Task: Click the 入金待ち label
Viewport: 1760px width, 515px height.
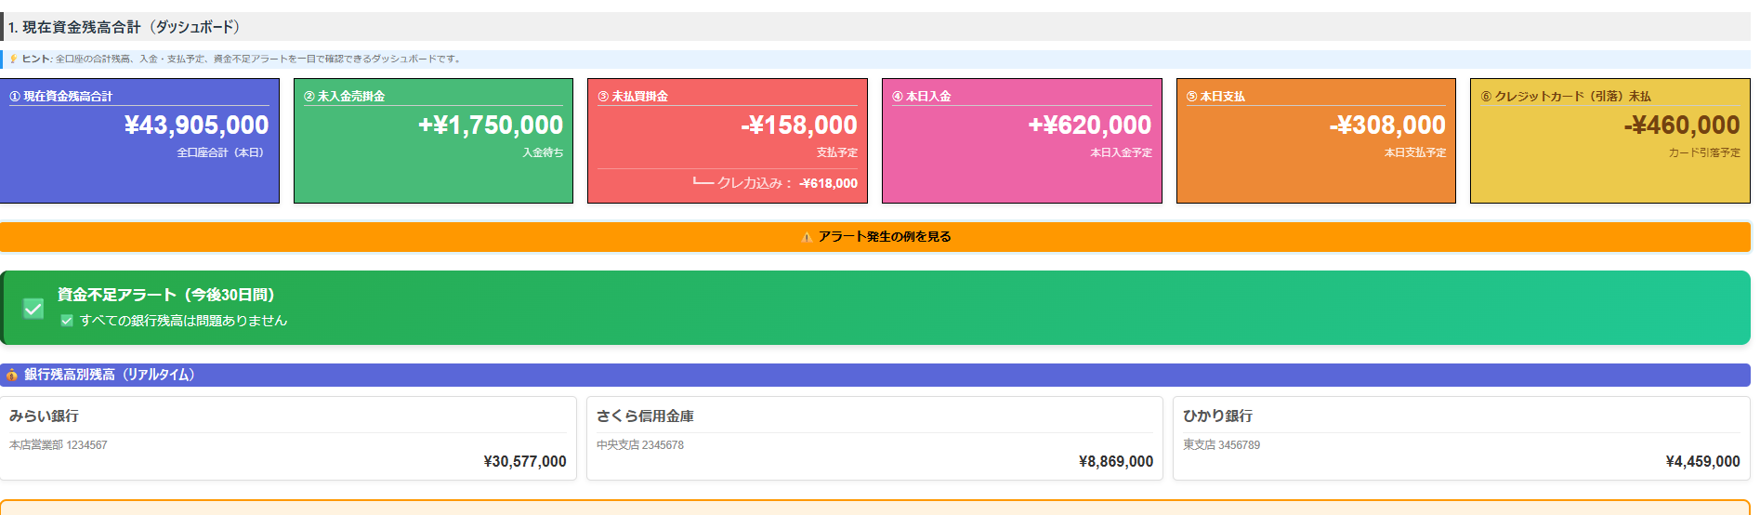Action: [543, 152]
